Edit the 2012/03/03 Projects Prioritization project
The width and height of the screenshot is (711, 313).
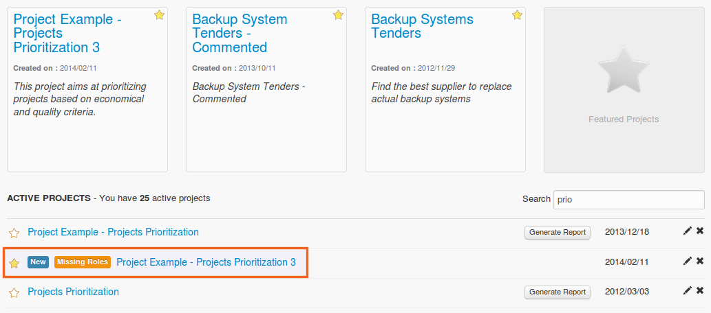click(x=687, y=291)
